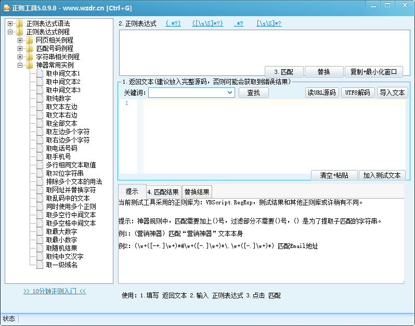Select the 多行相同文本取值 example

[71, 165]
